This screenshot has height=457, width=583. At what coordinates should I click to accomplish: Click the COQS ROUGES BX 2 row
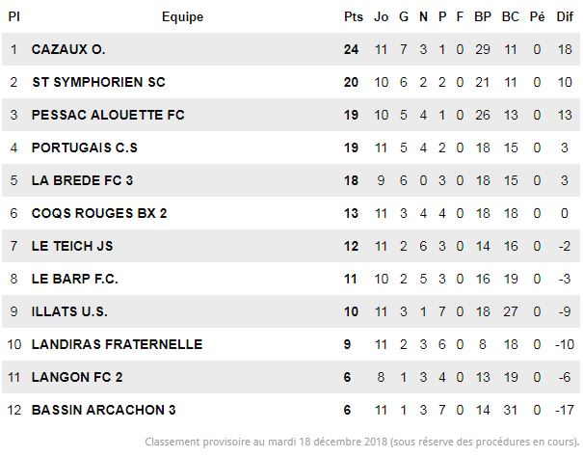point(291,213)
